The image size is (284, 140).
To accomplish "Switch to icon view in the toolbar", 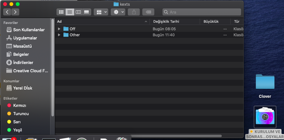I will pyautogui.click(x=61, y=12).
